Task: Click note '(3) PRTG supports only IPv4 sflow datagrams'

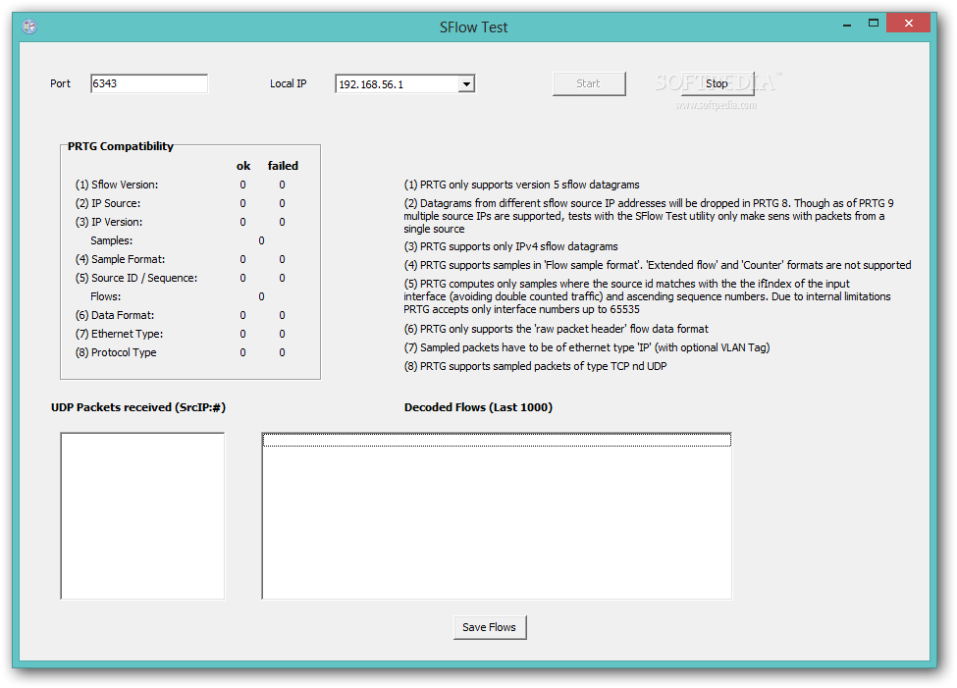Action: [x=510, y=246]
